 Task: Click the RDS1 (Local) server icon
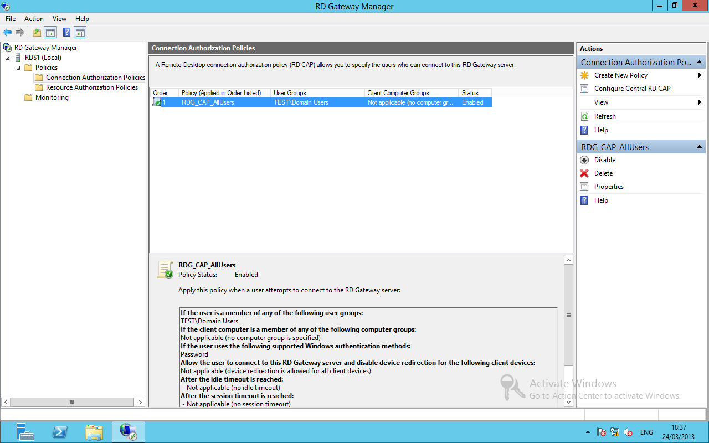[x=18, y=58]
